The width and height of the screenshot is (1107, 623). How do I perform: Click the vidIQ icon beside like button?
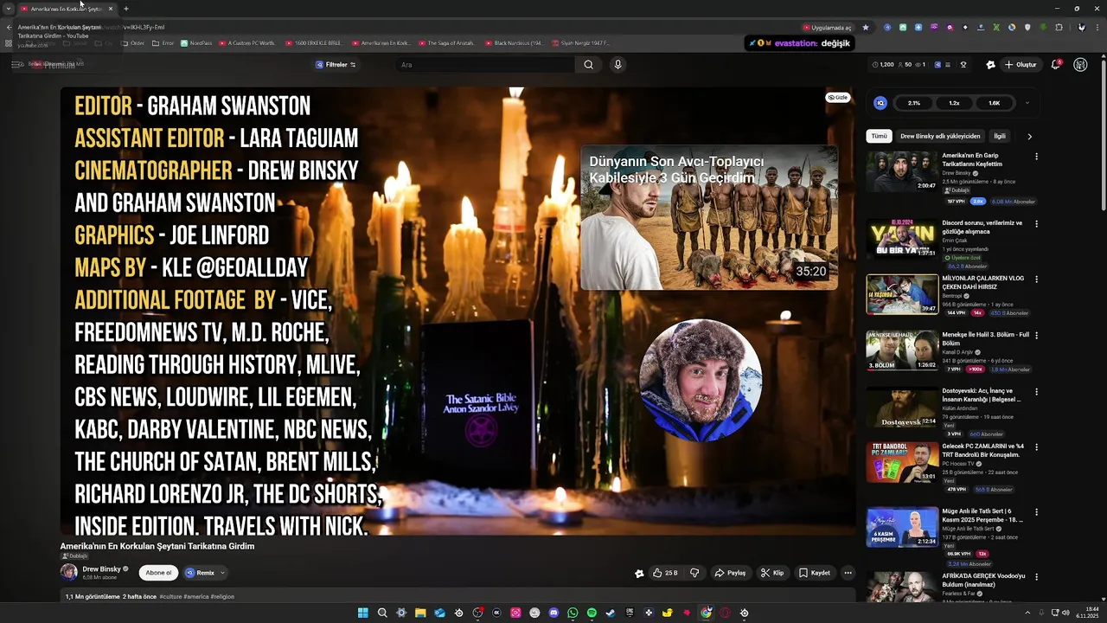[x=639, y=573]
